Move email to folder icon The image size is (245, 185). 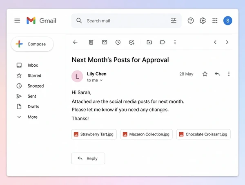point(149,42)
